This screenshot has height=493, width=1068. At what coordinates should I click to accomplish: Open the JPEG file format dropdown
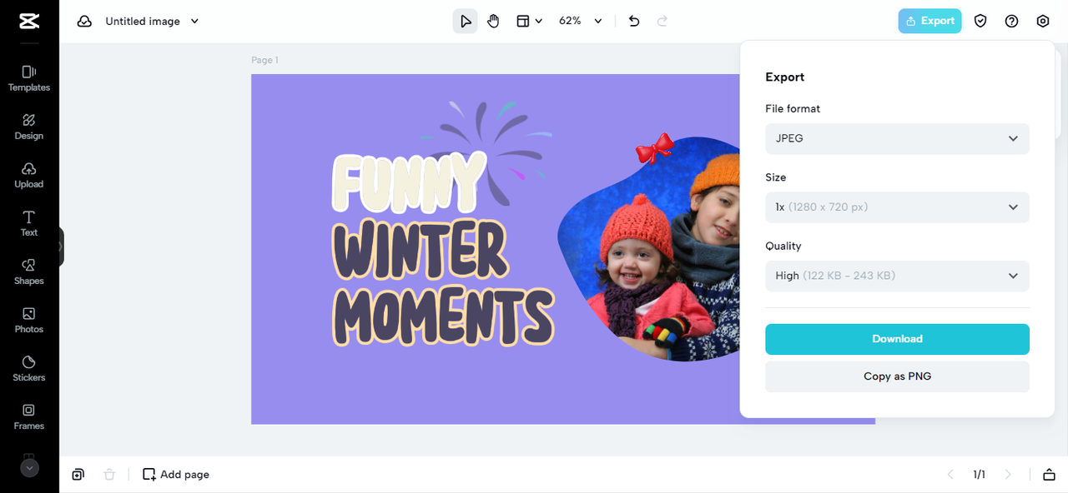897,138
